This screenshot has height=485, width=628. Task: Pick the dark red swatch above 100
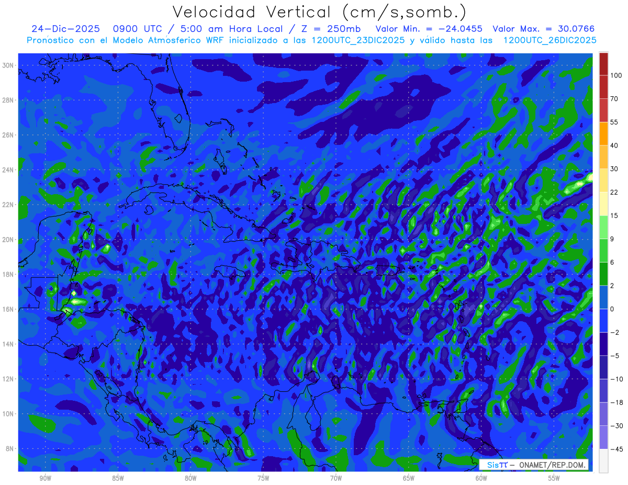[603, 64]
